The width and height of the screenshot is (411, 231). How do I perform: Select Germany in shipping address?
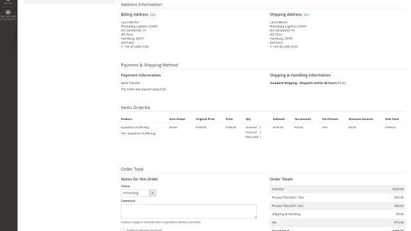point(276,42)
